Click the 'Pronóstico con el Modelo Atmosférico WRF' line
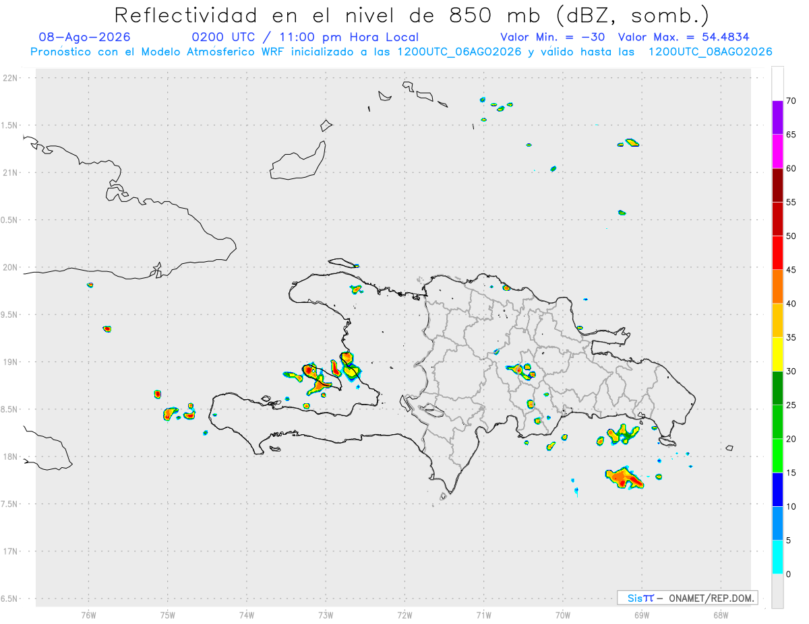The height and width of the screenshot is (624, 809). [x=401, y=52]
